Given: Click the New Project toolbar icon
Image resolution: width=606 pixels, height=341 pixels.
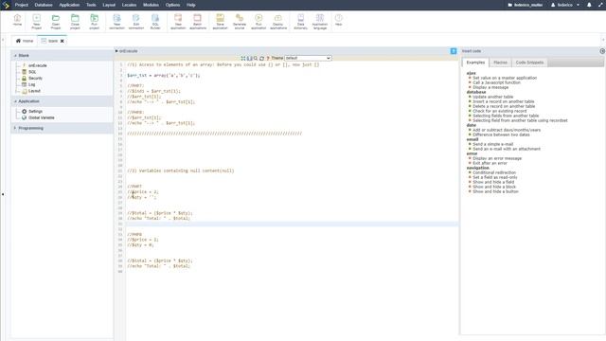Looking at the screenshot, I should (36, 22).
